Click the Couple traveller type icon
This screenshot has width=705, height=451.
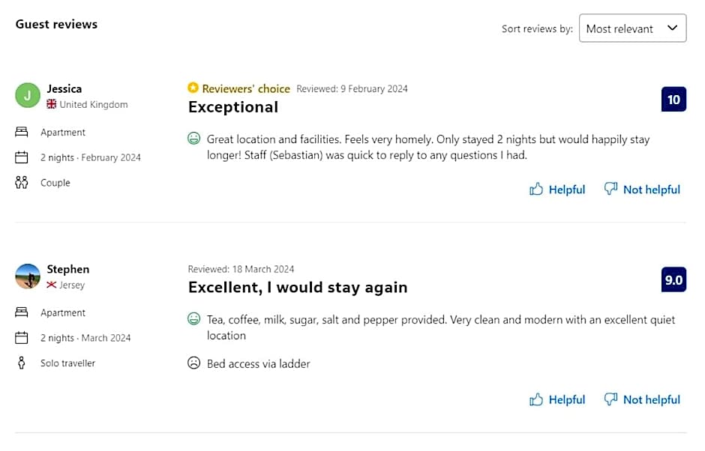(22, 183)
